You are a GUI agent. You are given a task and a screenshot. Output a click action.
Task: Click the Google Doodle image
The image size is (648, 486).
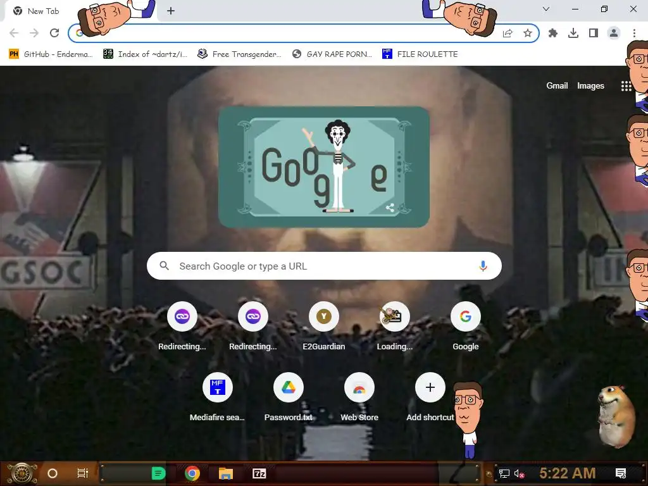323,167
